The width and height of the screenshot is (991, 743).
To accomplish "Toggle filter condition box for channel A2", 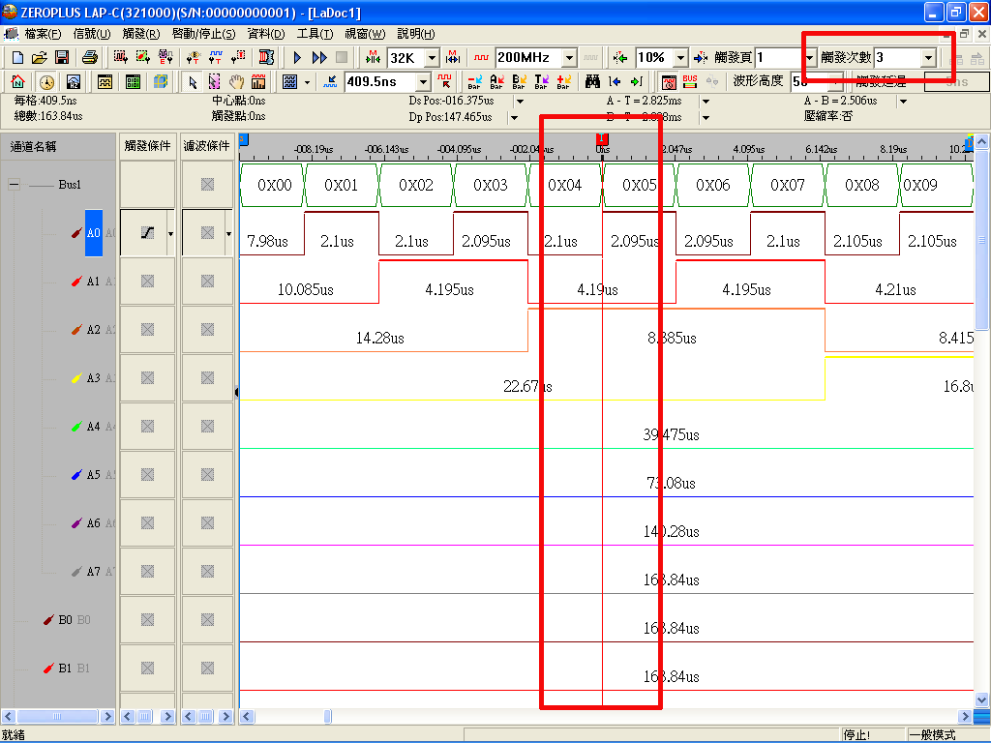I will point(207,330).
